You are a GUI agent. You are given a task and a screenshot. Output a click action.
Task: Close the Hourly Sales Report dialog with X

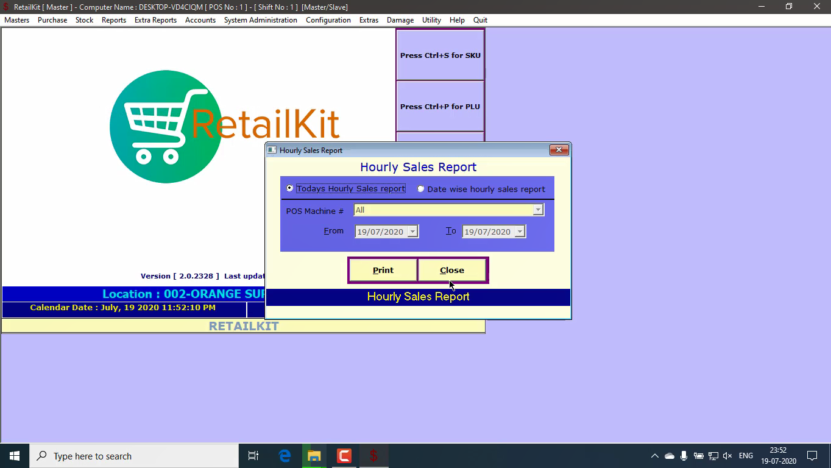click(x=559, y=150)
